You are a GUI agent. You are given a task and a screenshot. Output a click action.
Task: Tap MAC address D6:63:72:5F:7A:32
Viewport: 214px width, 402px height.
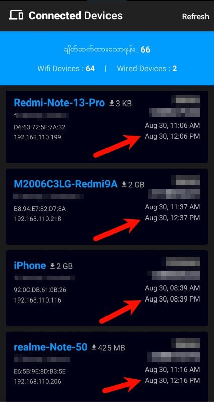pyautogui.click(x=40, y=127)
